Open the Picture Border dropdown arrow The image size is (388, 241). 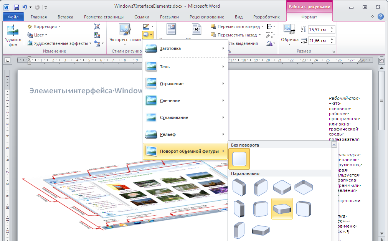point(152,26)
